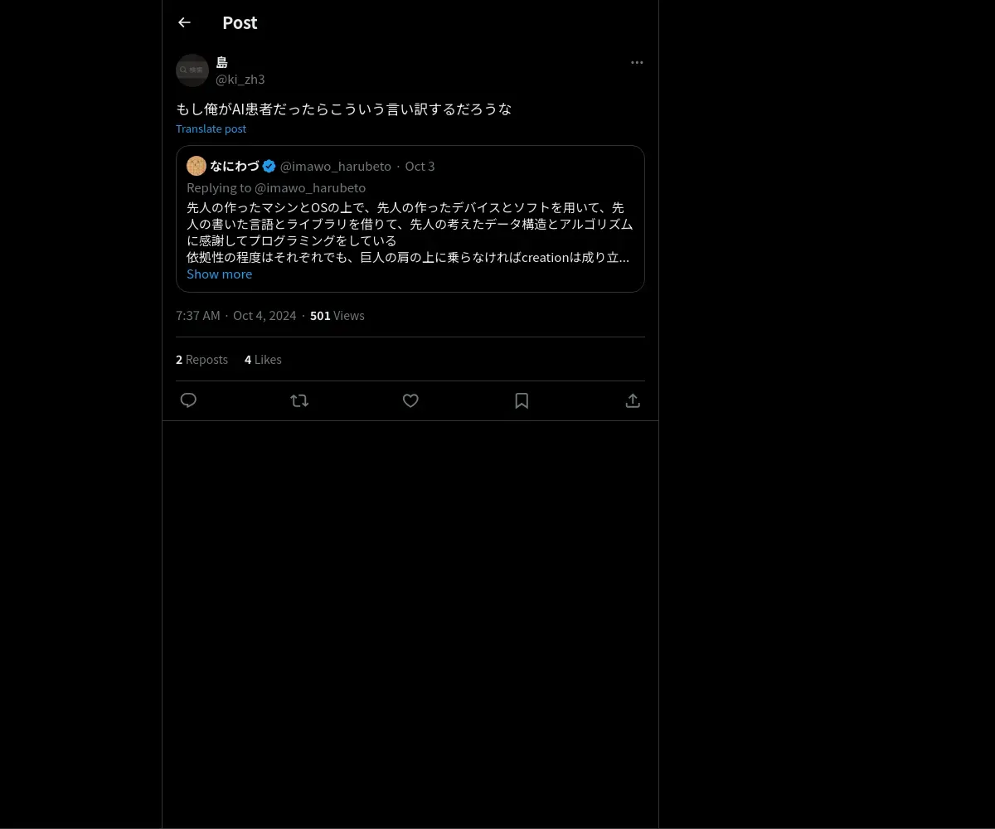Click the Oct 3 date link
The width and height of the screenshot is (995, 829).
click(x=420, y=166)
